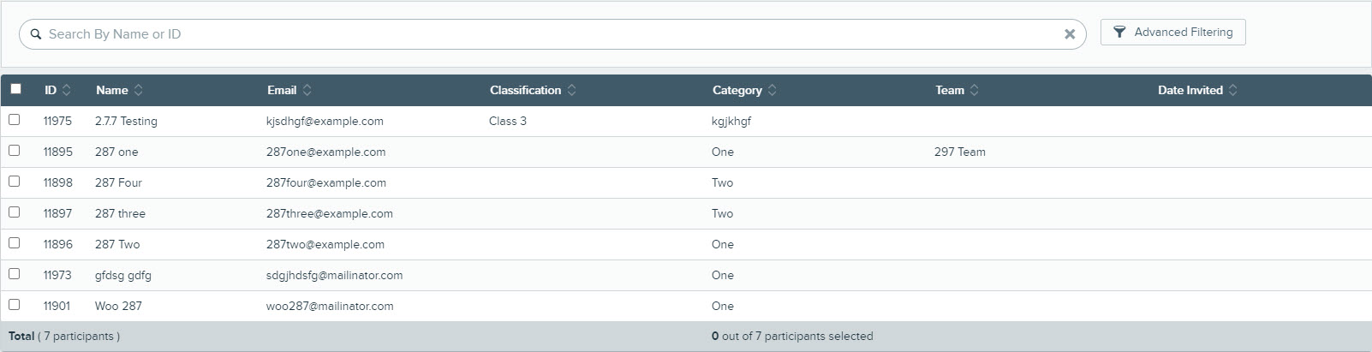
Task: Sort by the Date Invited column arrows
Action: point(1233,90)
